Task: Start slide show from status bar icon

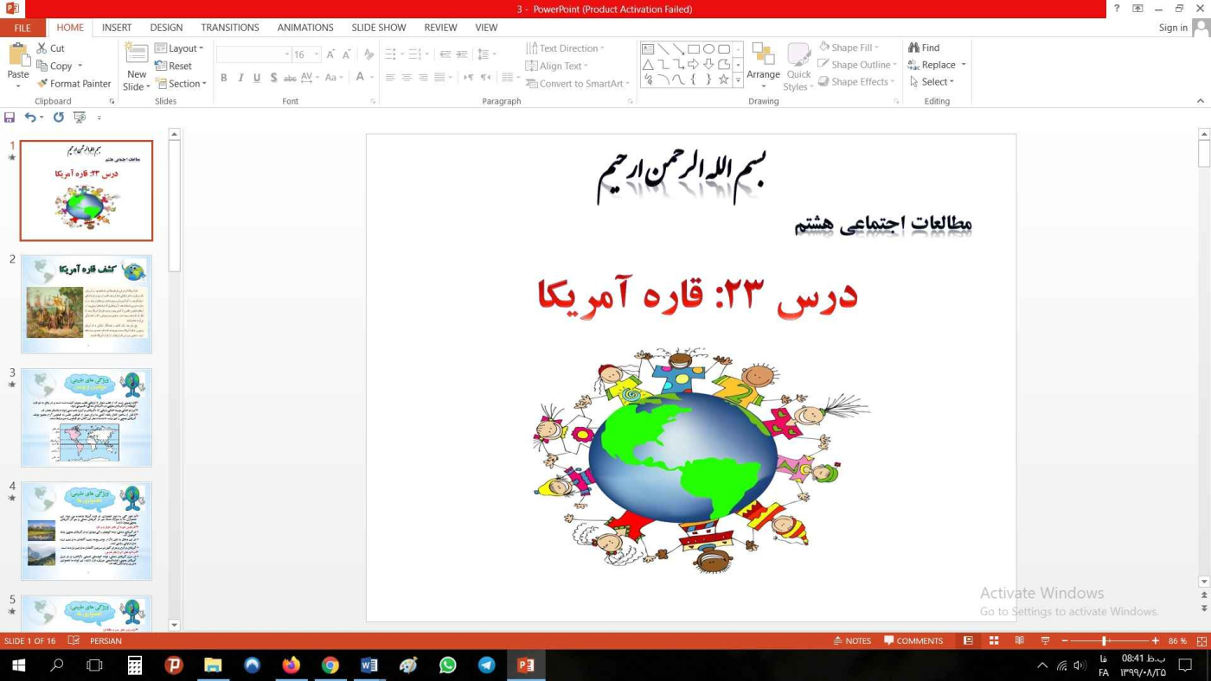Action: (1045, 641)
